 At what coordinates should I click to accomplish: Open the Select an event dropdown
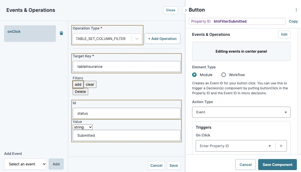pos(25,164)
